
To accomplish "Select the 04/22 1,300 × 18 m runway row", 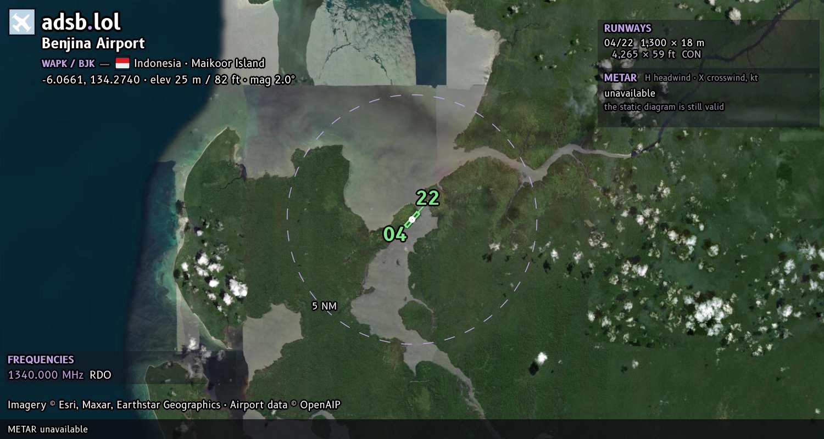I will click(654, 43).
